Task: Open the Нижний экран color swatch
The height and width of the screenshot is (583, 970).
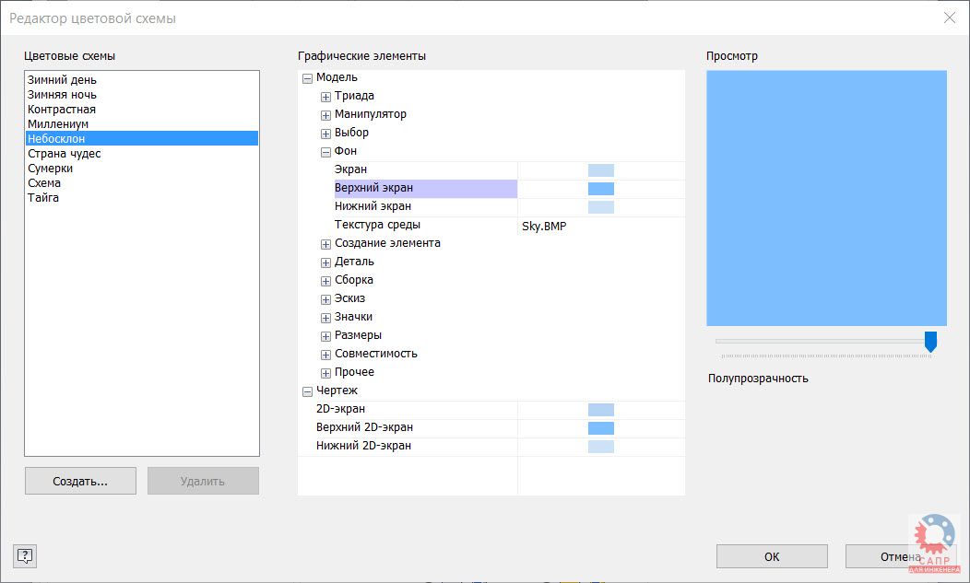Action: [600, 207]
